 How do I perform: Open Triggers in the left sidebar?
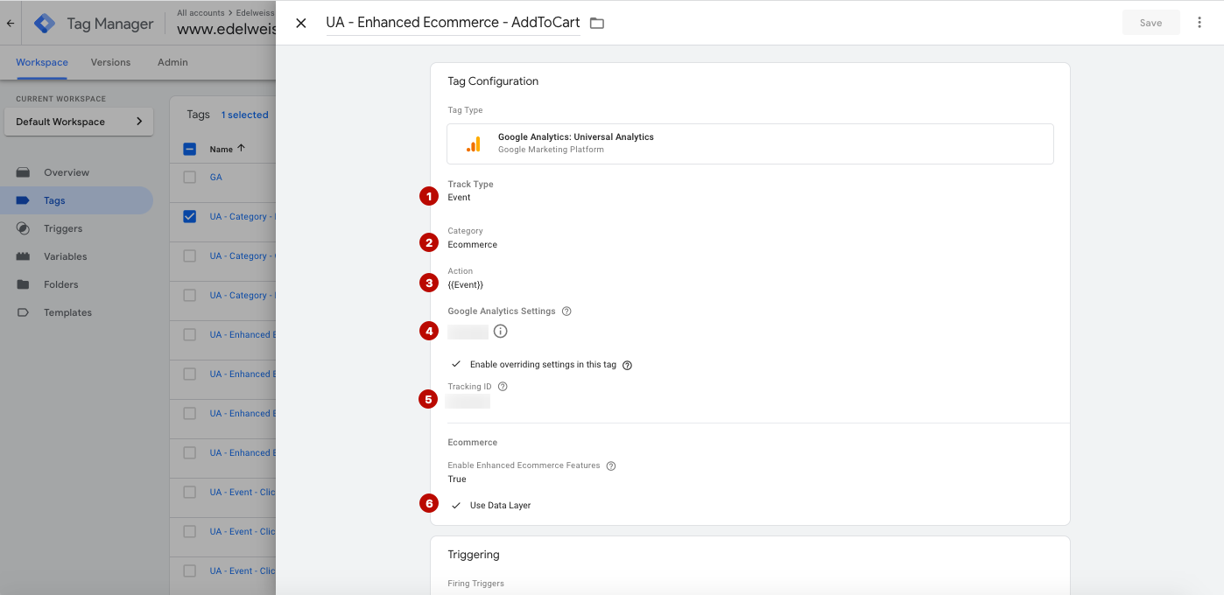pyautogui.click(x=63, y=228)
